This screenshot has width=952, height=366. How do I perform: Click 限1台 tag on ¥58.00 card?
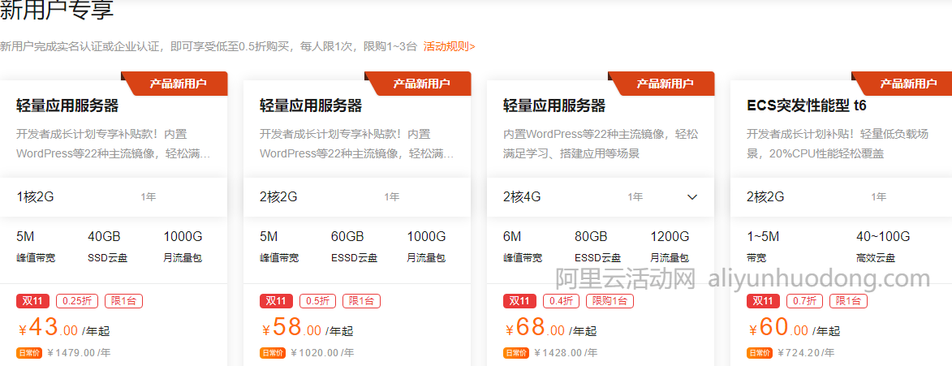(362, 300)
